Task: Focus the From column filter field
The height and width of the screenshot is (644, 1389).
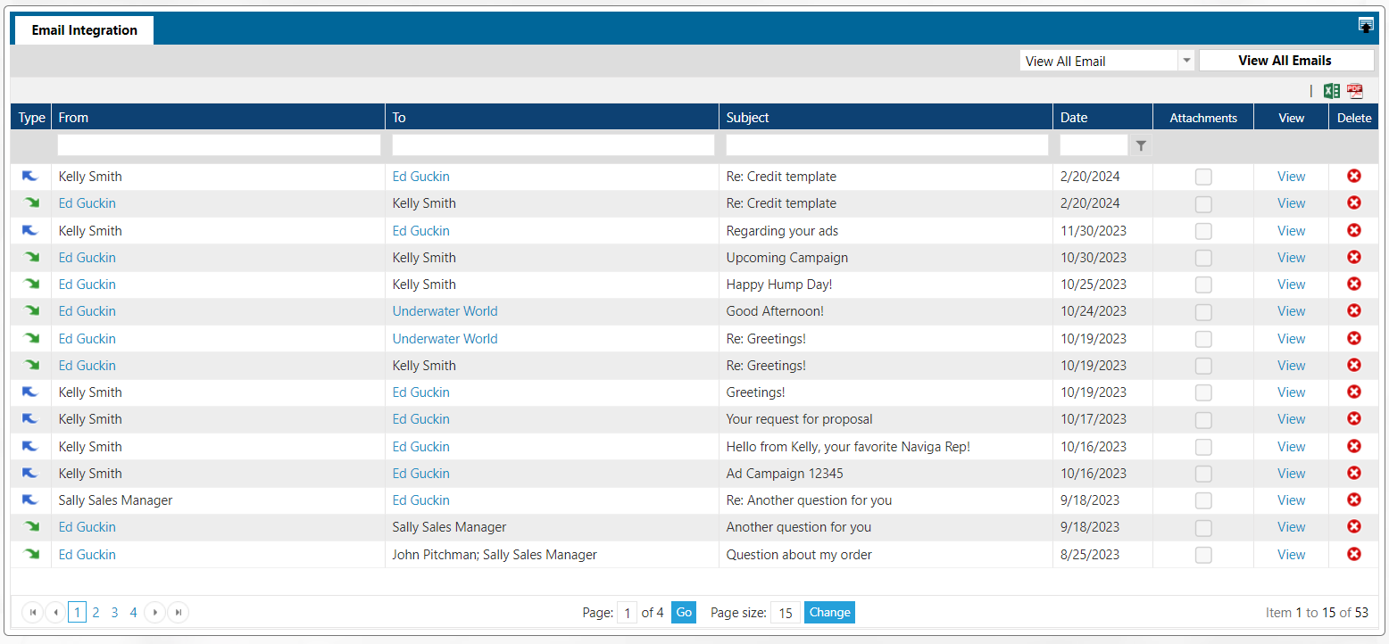Action: pos(219,145)
